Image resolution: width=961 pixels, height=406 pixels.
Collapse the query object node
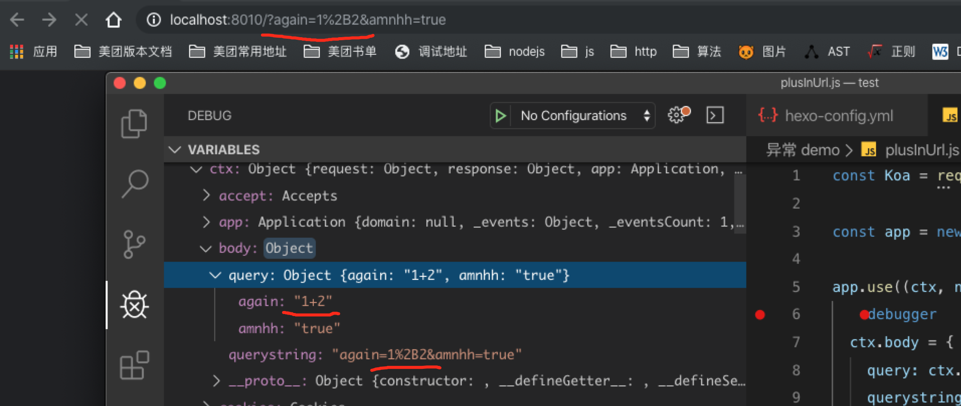pyautogui.click(x=215, y=275)
